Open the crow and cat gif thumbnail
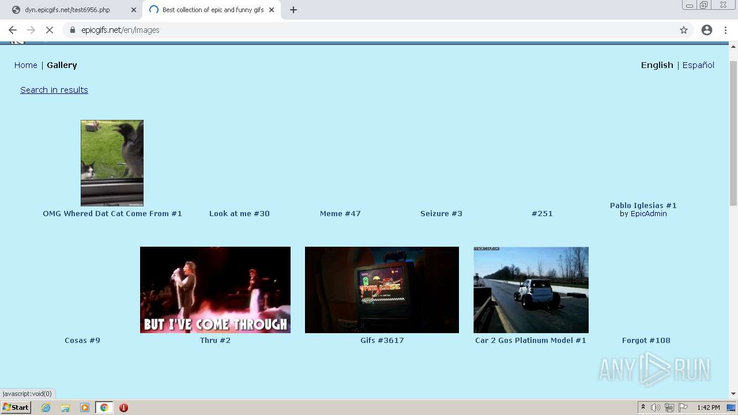 pyautogui.click(x=112, y=163)
